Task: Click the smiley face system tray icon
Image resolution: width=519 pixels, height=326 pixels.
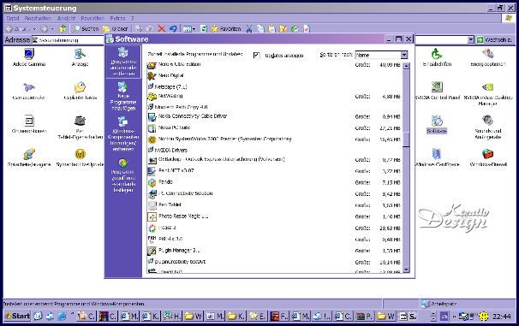Action: tap(484, 317)
